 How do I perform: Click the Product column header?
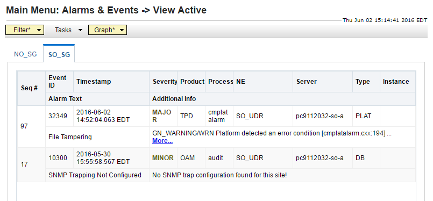point(191,82)
